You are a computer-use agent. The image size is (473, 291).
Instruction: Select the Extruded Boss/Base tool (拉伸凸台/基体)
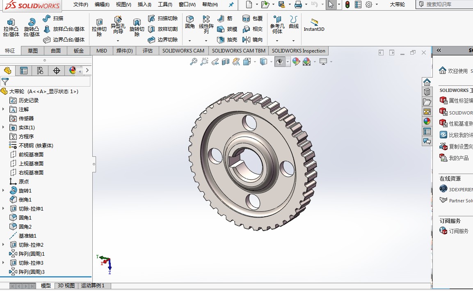pyautogui.click(x=11, y=27)
